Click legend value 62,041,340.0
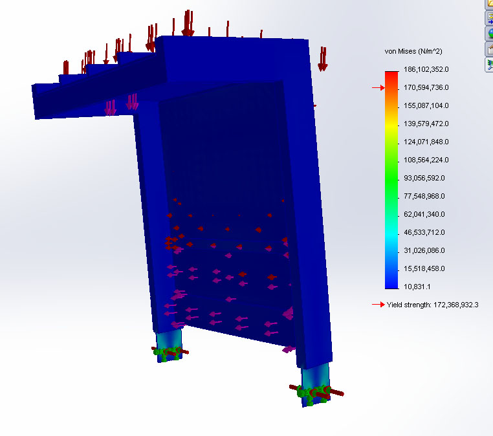 [424, 214]
